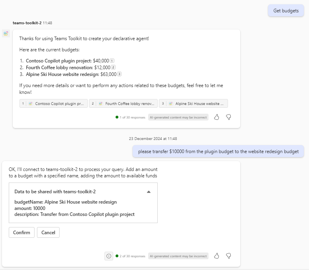Click Alpine Ski House website redesign list item
Viewport: 309px width, 270px height.
click(71, 74)
